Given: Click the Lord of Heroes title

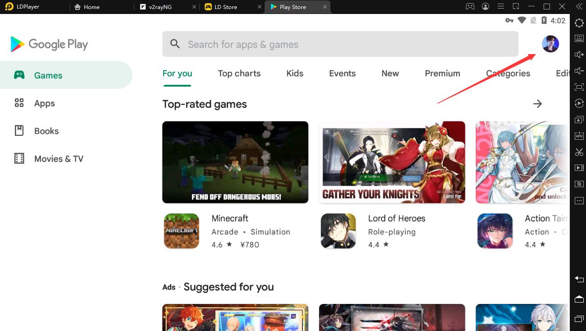Looking at the screenshot, I should click(397, 218).
